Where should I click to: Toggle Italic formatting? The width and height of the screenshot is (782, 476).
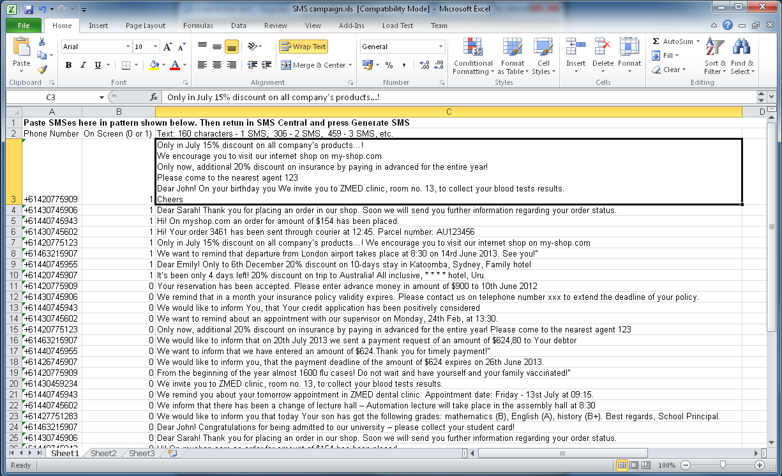tap(83, 65)
